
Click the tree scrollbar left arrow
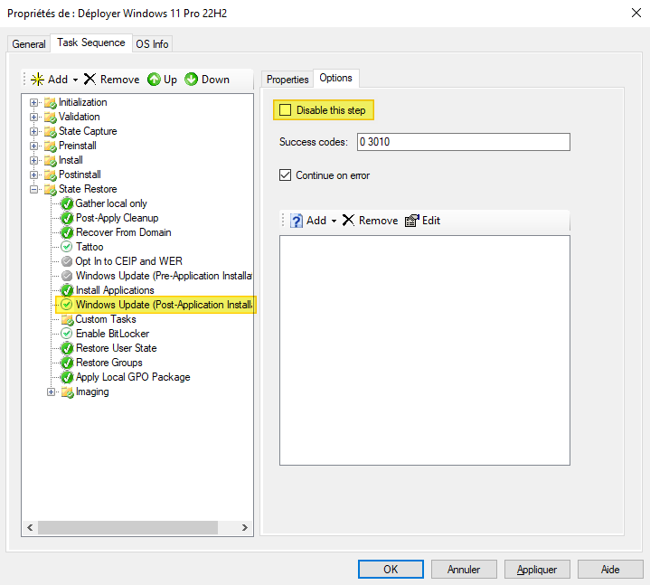click(30, 527)
